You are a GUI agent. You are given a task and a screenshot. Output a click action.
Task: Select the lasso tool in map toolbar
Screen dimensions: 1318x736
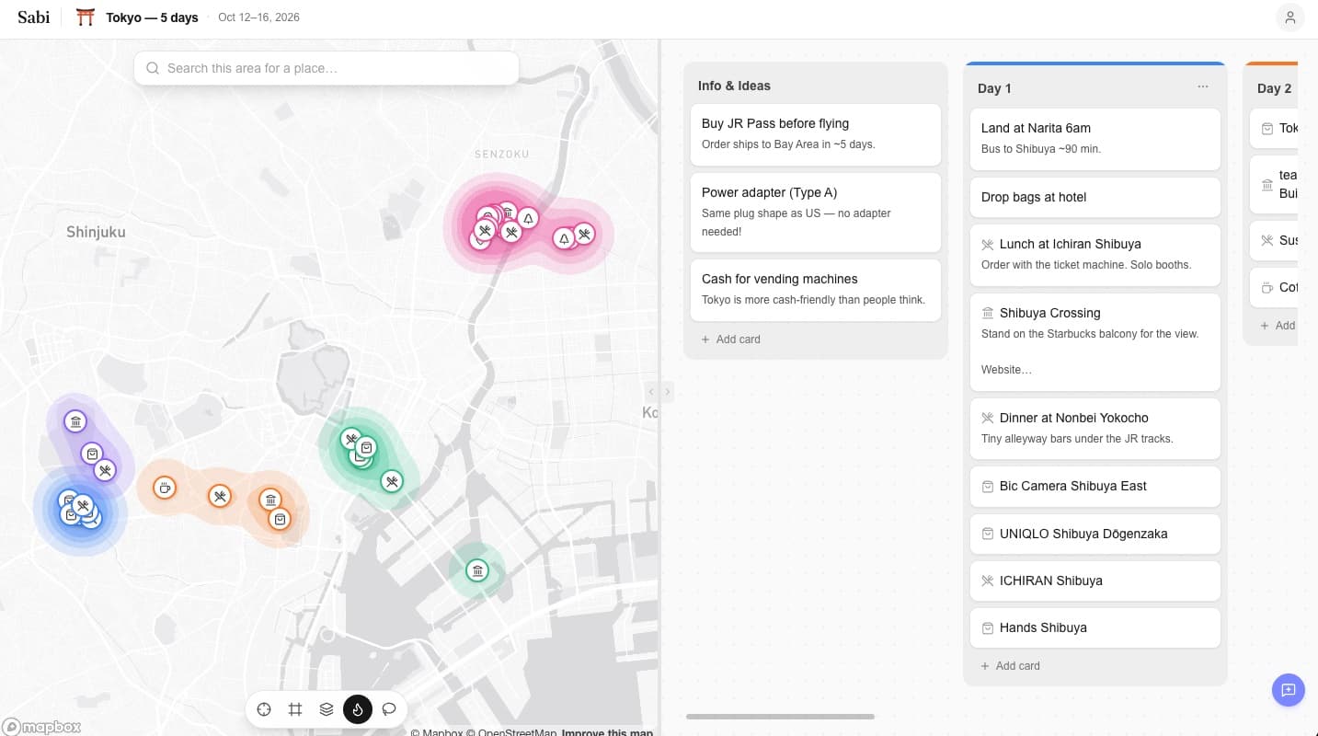point(389,709)
